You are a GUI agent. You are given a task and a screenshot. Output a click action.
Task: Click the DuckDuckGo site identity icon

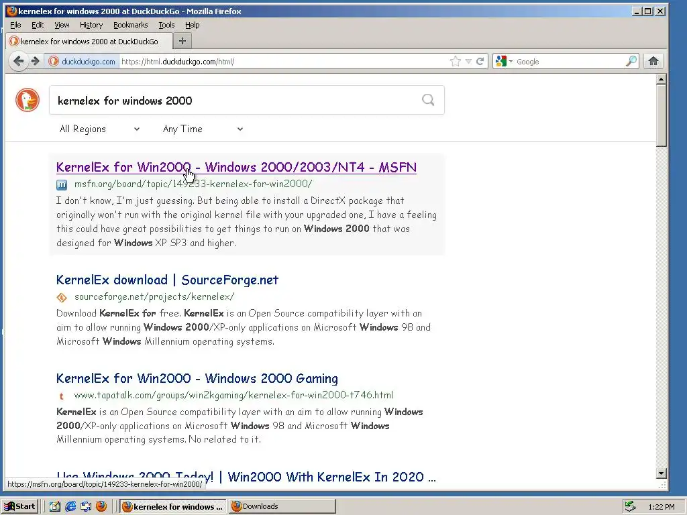(x=54, y=61)
